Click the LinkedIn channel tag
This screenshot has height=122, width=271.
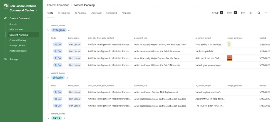click(x=58, y=78)
